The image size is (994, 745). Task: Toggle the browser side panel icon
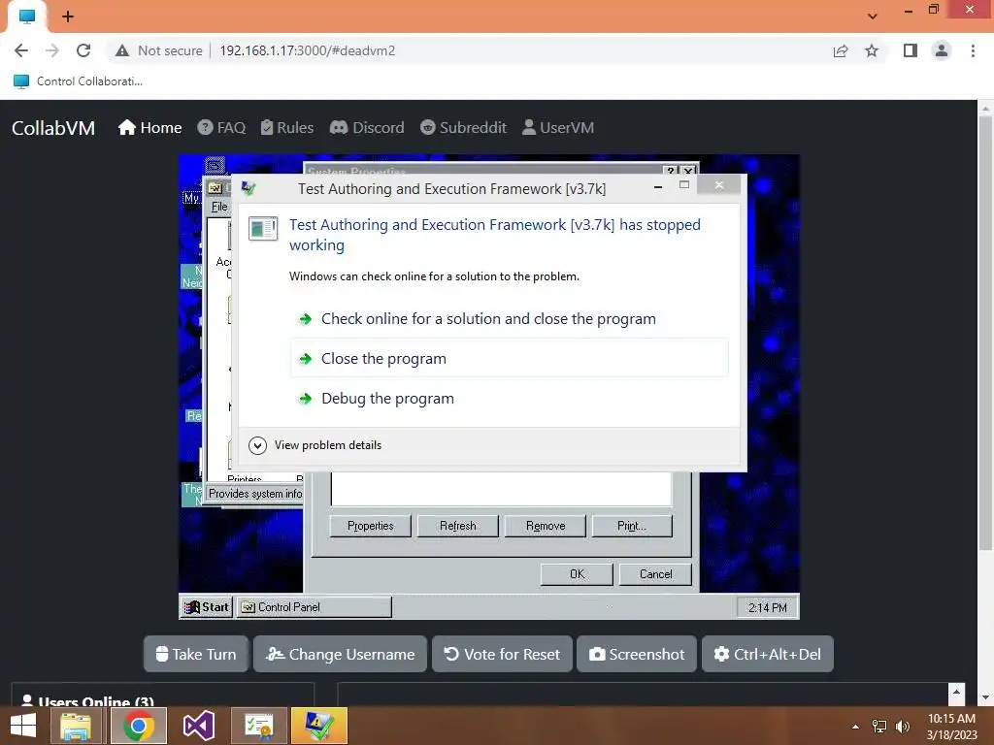pos(911,50)
